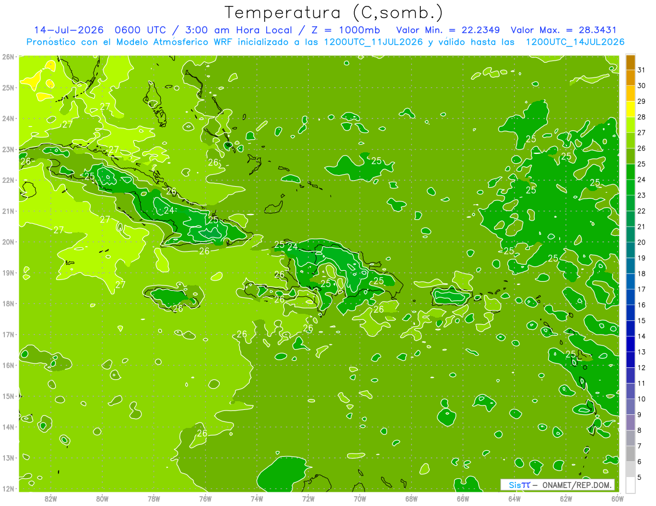
Task: Click the color bar label '18'
Action: tap(641, 273)
